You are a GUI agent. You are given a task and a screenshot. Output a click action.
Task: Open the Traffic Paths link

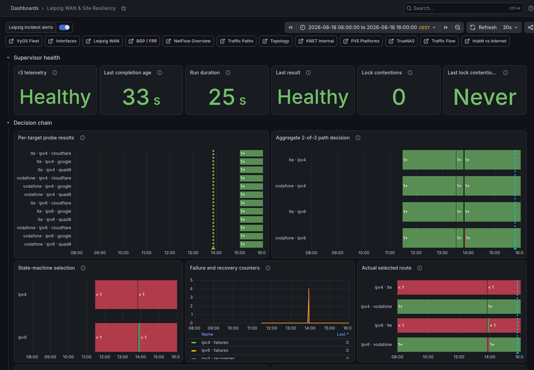[237, 41]
